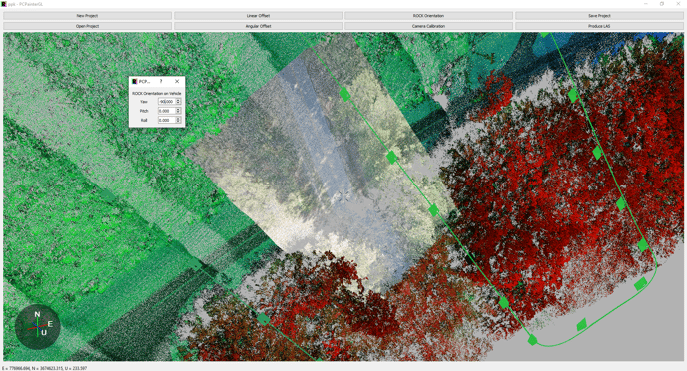Open the Angular Offset settings

[x=258, y=26]
